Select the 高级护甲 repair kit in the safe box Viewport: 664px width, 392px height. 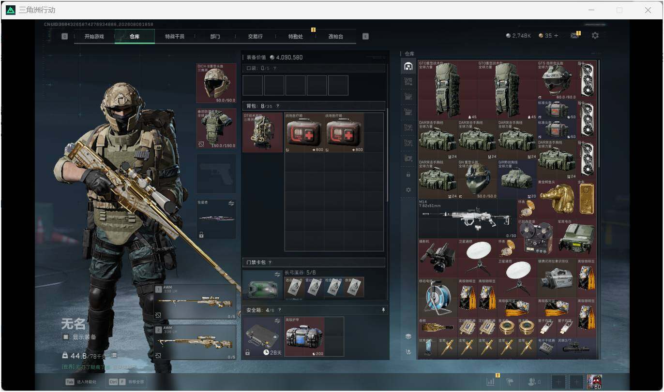click(x=304, y=337)
